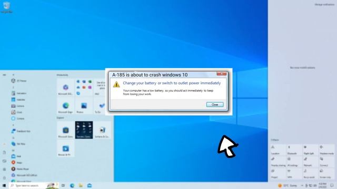The height and width of the screenshot is (189, 337).
Task: Open the Microsoft Edge tile in Start
Action: click(65, 106)
